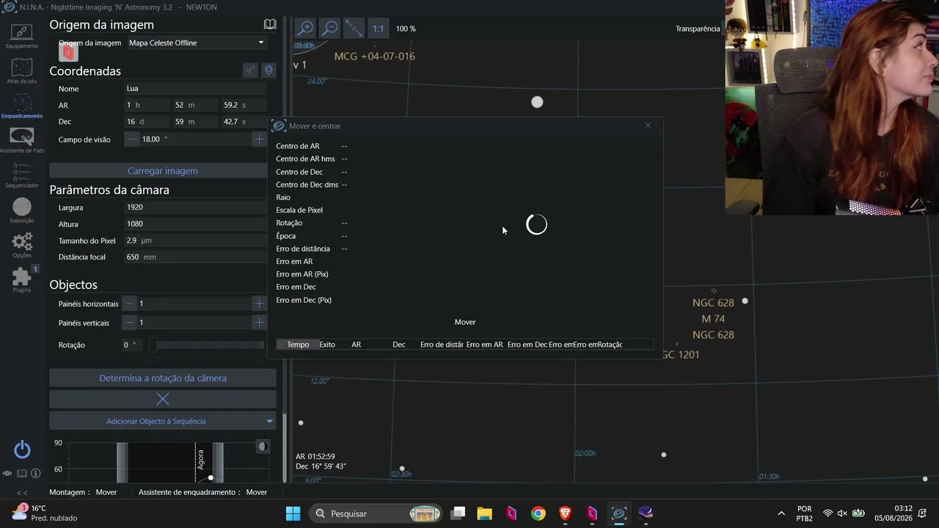Click the Dec seconds field showing 42.7
Screen dimensions: 939x528
pos(243,122)
